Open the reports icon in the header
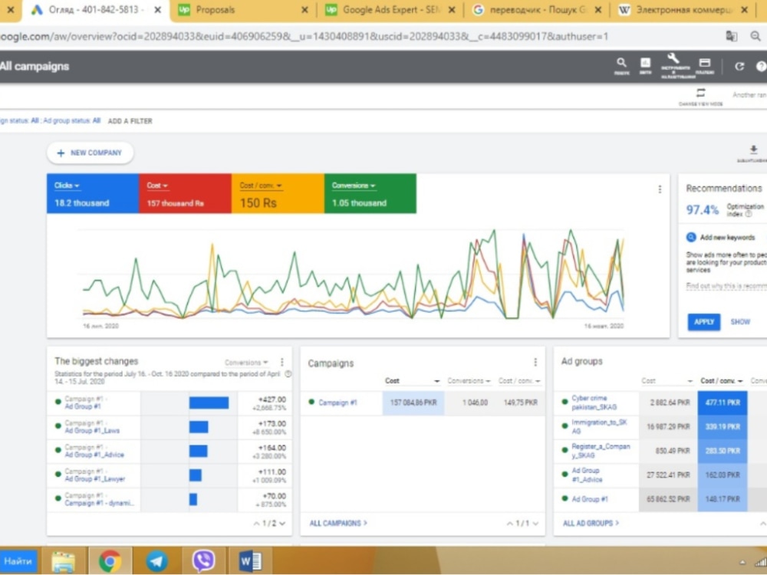Screen dimensions: 767x575 (645, 65)
